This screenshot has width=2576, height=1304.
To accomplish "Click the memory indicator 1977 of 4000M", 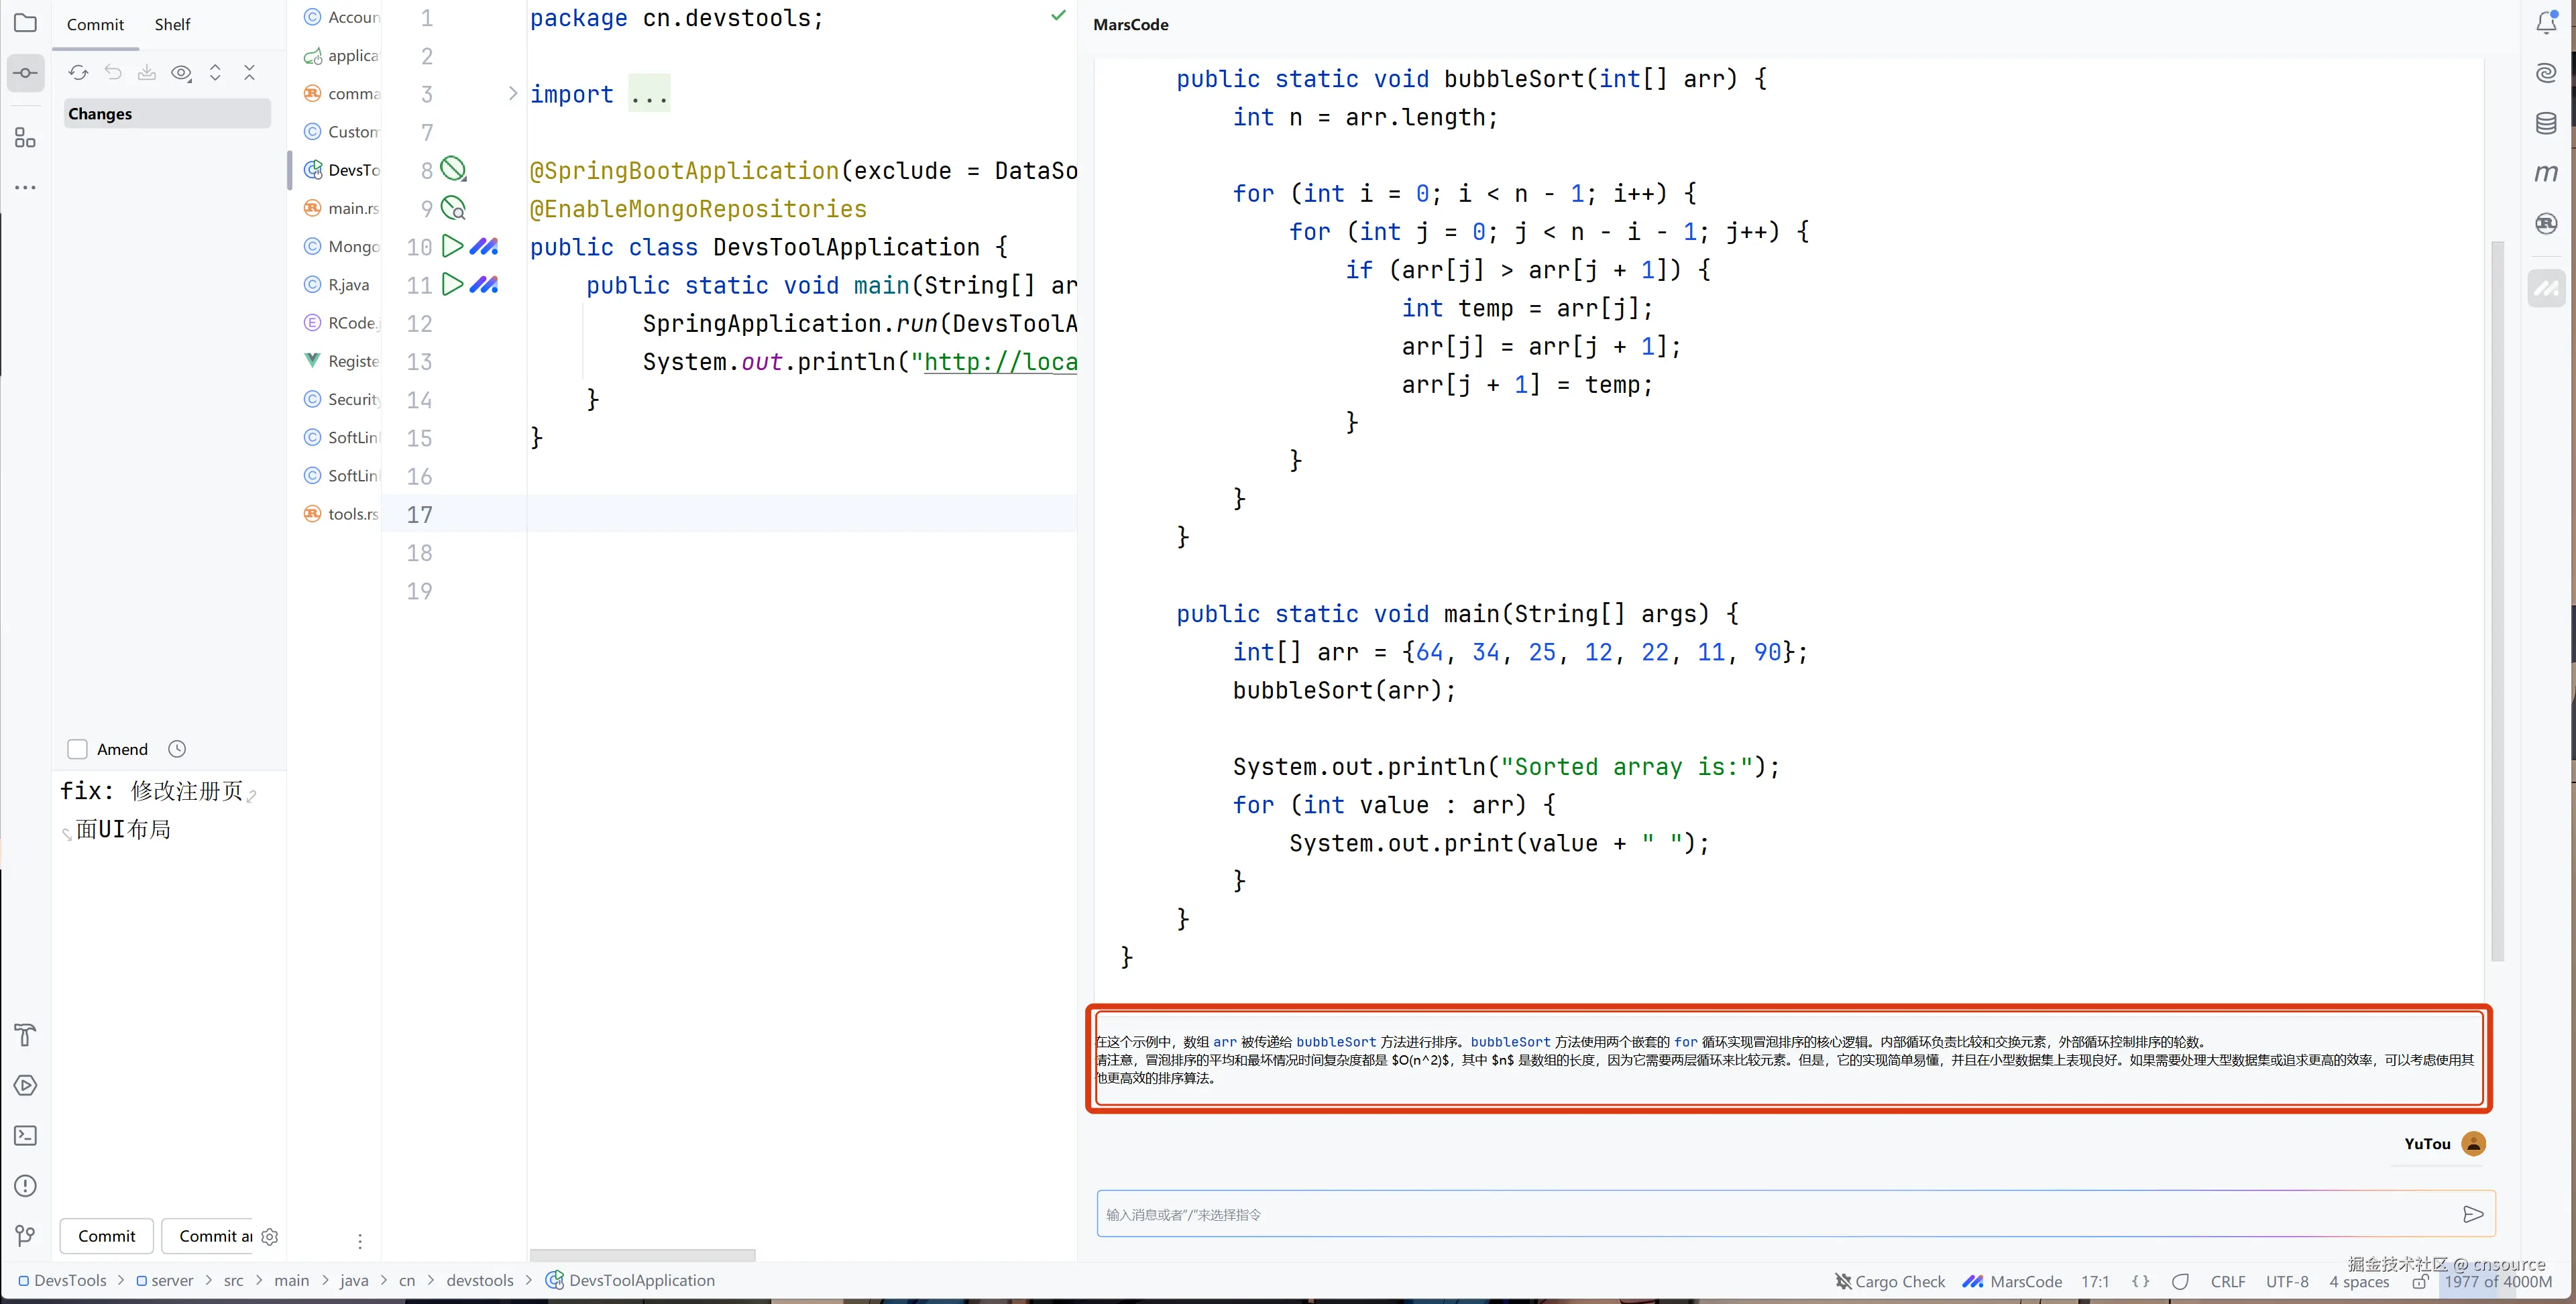I will [x=2497, y=1281].
